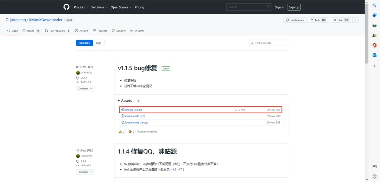Click the repository book icon beside jadepeng
The width and height of the screenshot is (380, 181).
click(7, 20)
